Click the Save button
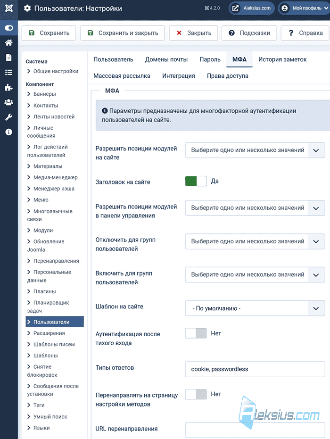Viewport: 330px width, 439px height. [49, 33]
